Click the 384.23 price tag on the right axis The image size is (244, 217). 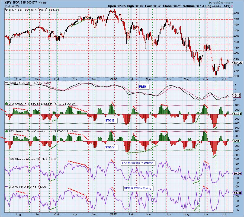pyautogui.click(x=238, y=63)
